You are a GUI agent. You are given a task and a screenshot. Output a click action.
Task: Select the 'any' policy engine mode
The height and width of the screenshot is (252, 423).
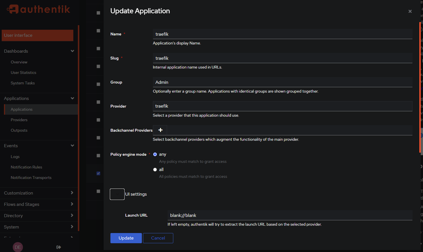coord(155,154)
